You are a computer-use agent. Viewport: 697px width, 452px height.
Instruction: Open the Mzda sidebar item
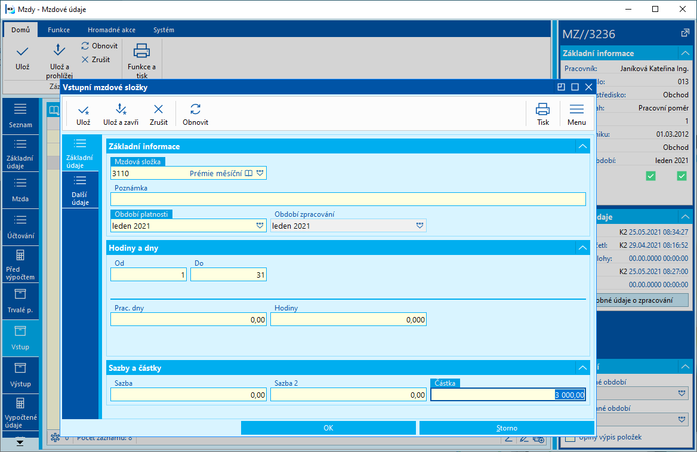click(x=20, y=190)
